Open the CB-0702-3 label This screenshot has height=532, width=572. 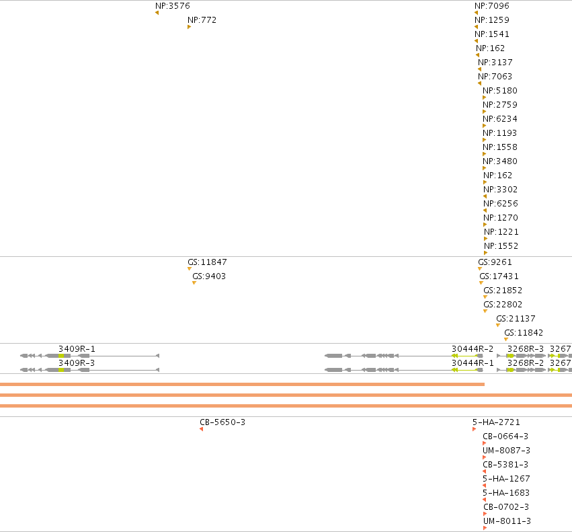[506, 507]
